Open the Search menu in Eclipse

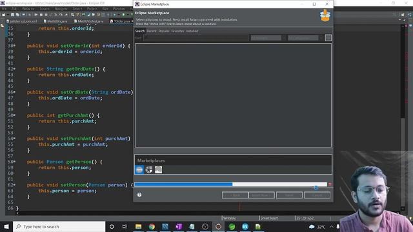[77, 8]
